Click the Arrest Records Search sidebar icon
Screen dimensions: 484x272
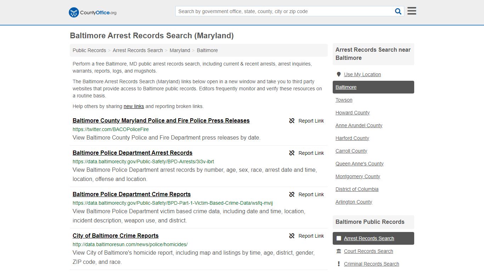339,238
